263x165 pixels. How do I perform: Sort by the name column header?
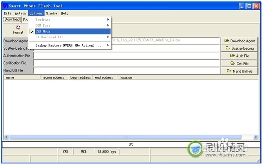(22, 77)
